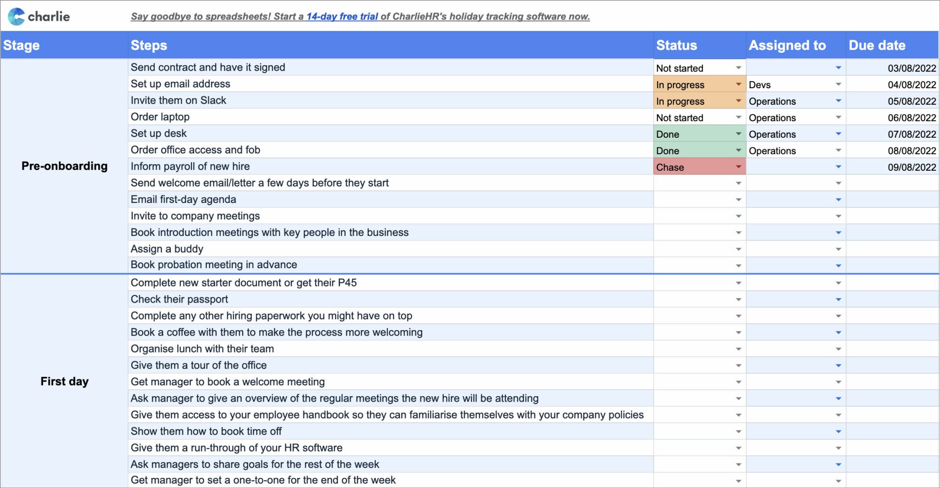Open the 14-day free trial link
940x488 pixels.
[x=342, y=16]
